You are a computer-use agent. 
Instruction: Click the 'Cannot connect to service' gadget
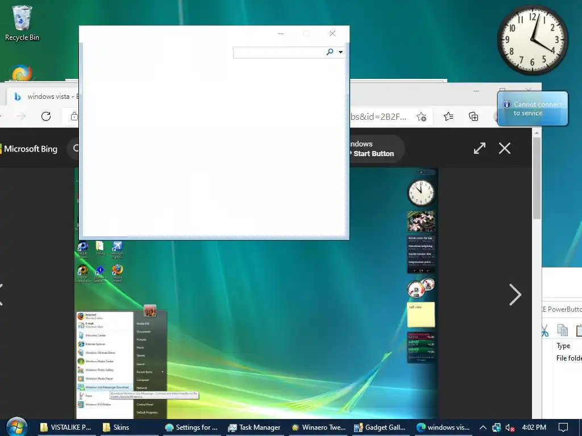[x=533, y=108]
